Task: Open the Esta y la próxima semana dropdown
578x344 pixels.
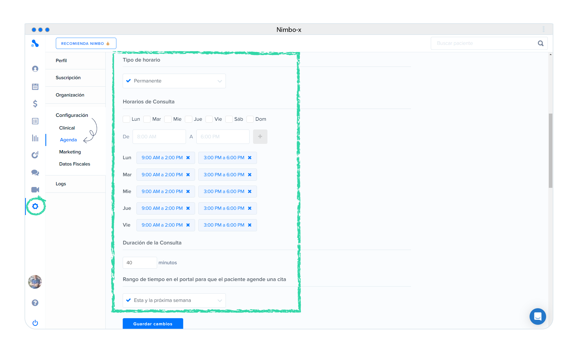Action: tap(174, 300)
